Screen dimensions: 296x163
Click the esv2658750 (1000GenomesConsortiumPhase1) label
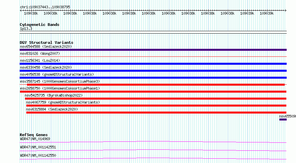point(60,88)
